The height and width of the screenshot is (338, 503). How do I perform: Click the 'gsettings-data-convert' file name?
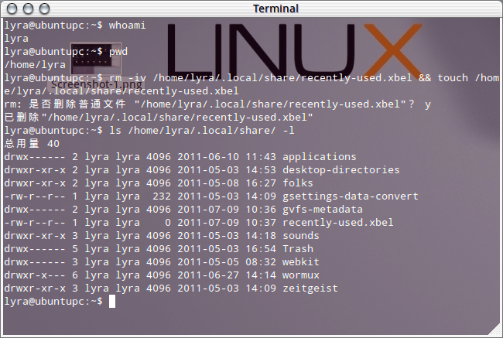pos(351,196)
